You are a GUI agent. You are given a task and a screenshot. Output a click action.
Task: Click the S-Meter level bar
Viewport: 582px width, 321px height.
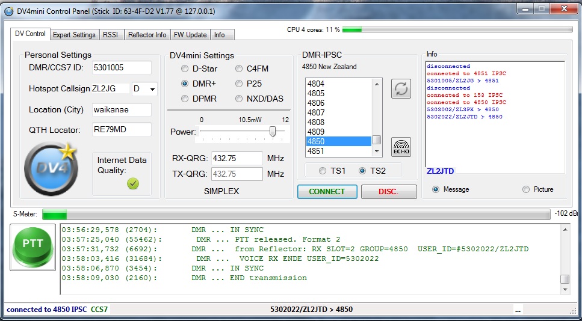tap(296, 214)
